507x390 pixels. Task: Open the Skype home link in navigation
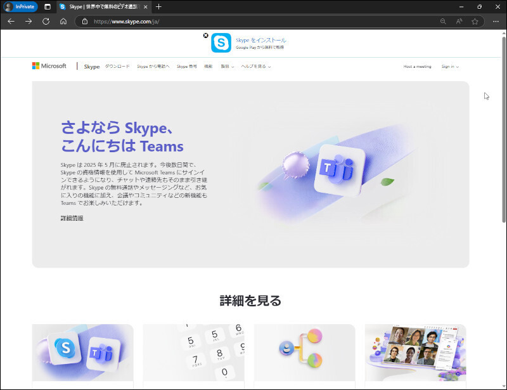92,67
